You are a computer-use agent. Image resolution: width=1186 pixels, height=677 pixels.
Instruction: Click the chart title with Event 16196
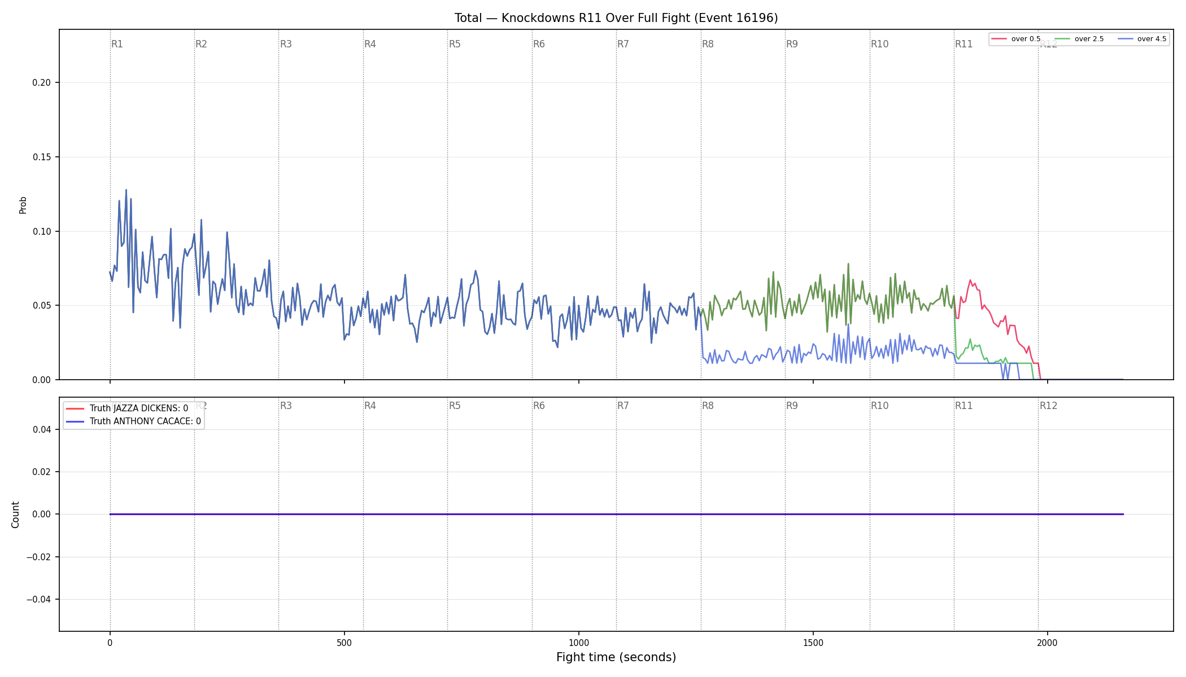click(616, 18)
